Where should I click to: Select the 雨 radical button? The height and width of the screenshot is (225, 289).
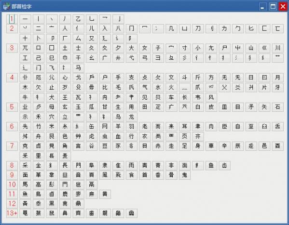[x=131, y=165]
